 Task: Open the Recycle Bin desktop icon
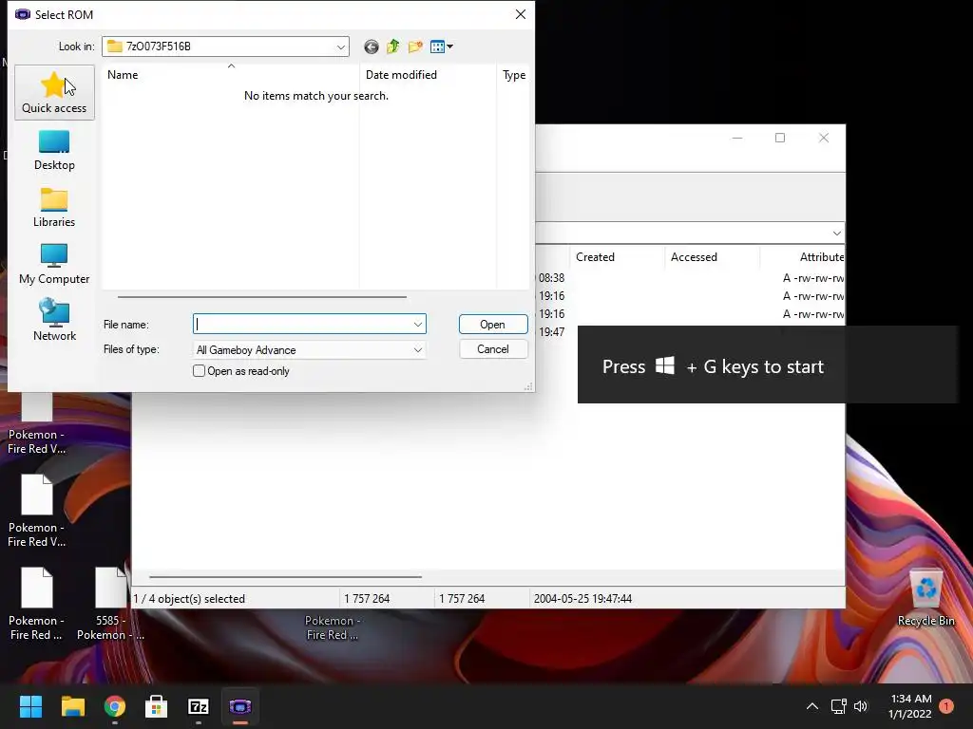[x=925, y=598]
